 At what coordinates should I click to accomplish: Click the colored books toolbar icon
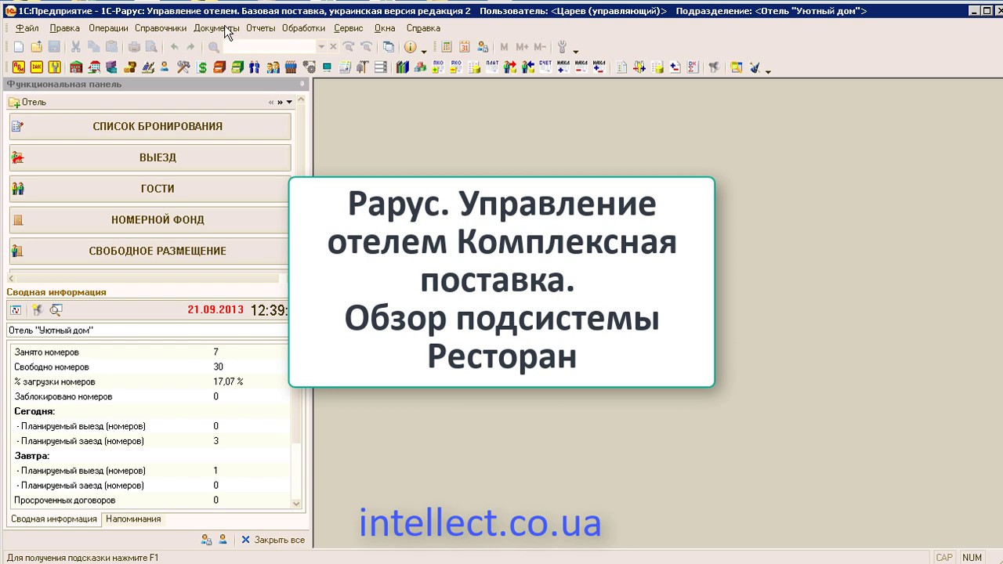tap(403, 67)
